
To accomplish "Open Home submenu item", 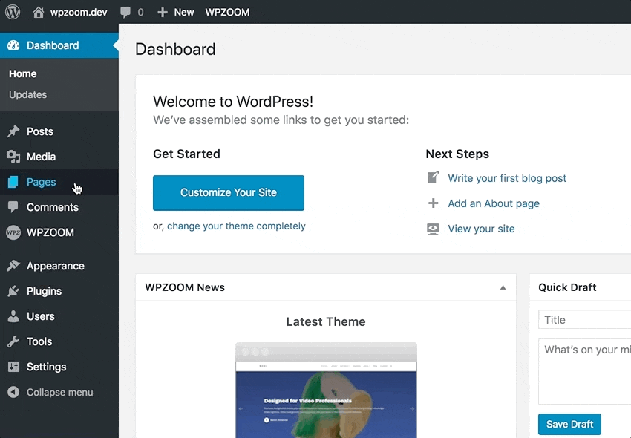I will click(23, 73).
